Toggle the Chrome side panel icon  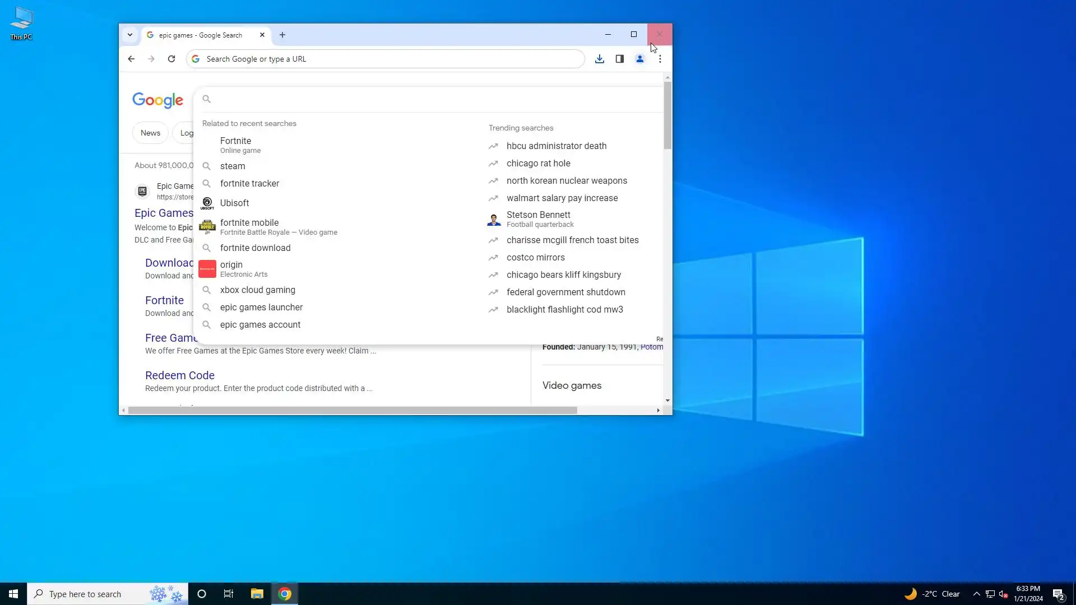coord(620,59)
